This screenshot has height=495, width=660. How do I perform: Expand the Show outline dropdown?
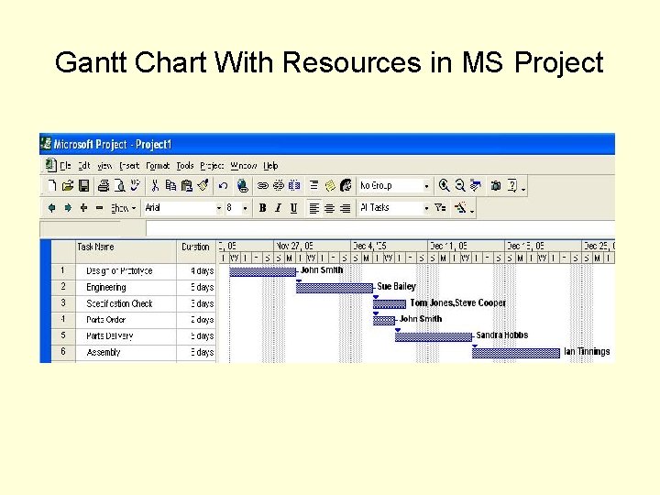[x=124, y=208]
